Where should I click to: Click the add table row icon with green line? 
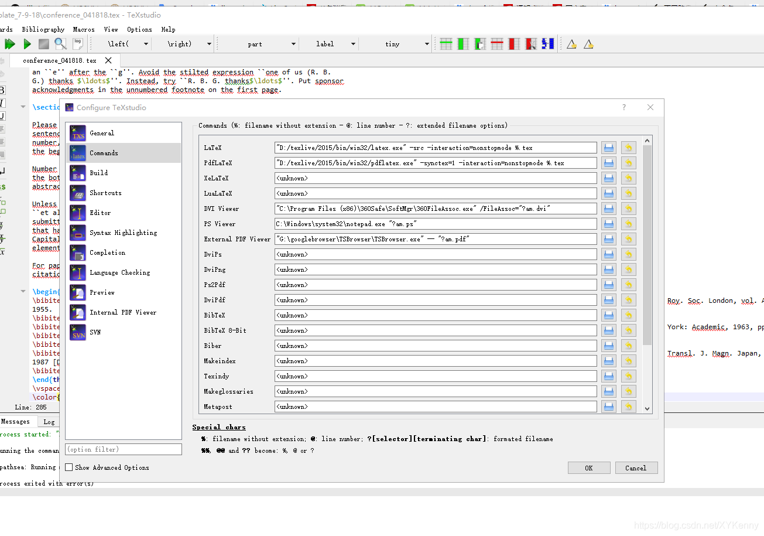click(446, 44)
